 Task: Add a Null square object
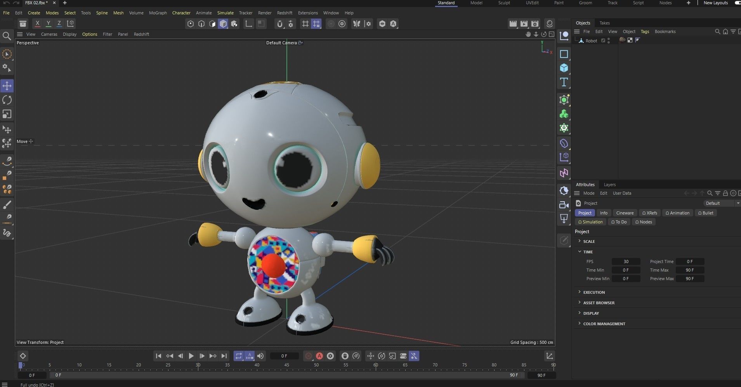pyautogui.click(x=564, y=54)
